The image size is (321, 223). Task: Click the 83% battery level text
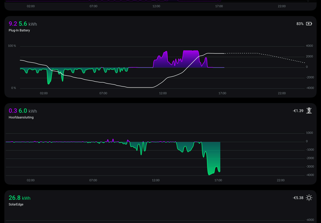coord(300,24)
